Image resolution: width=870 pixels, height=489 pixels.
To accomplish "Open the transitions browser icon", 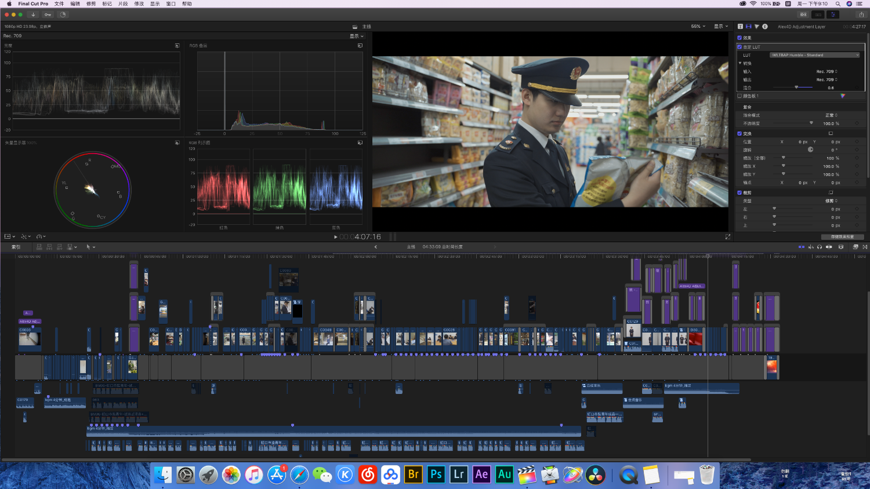I will tap(865, 247).
